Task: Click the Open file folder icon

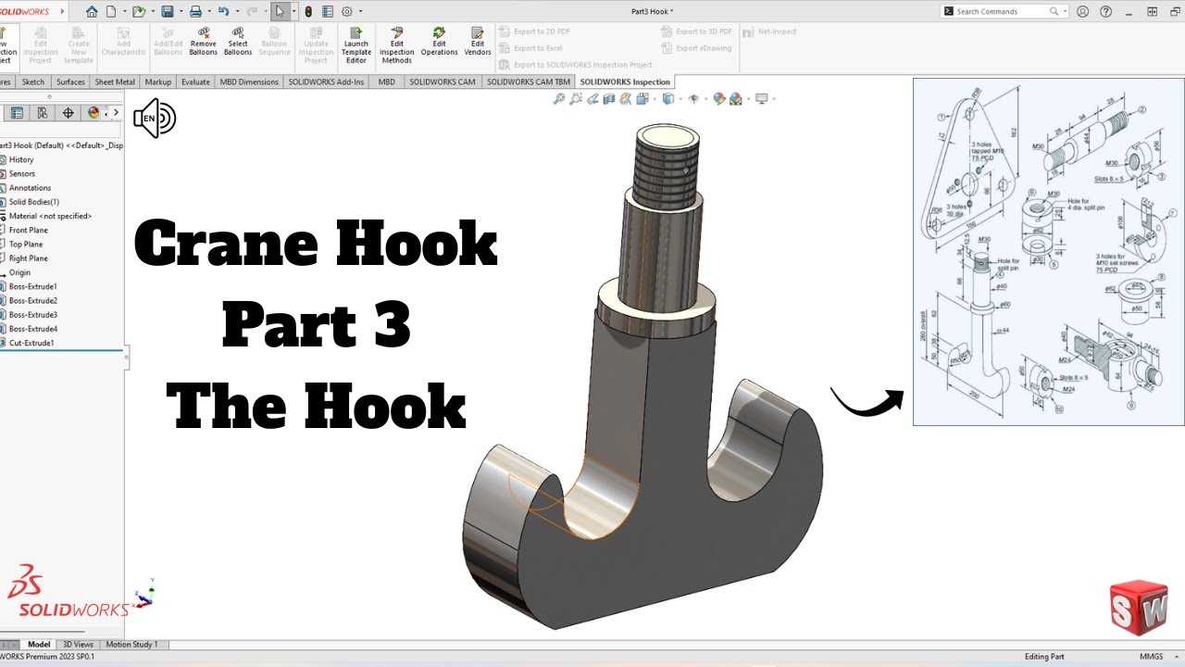Action: pos(139,11)
